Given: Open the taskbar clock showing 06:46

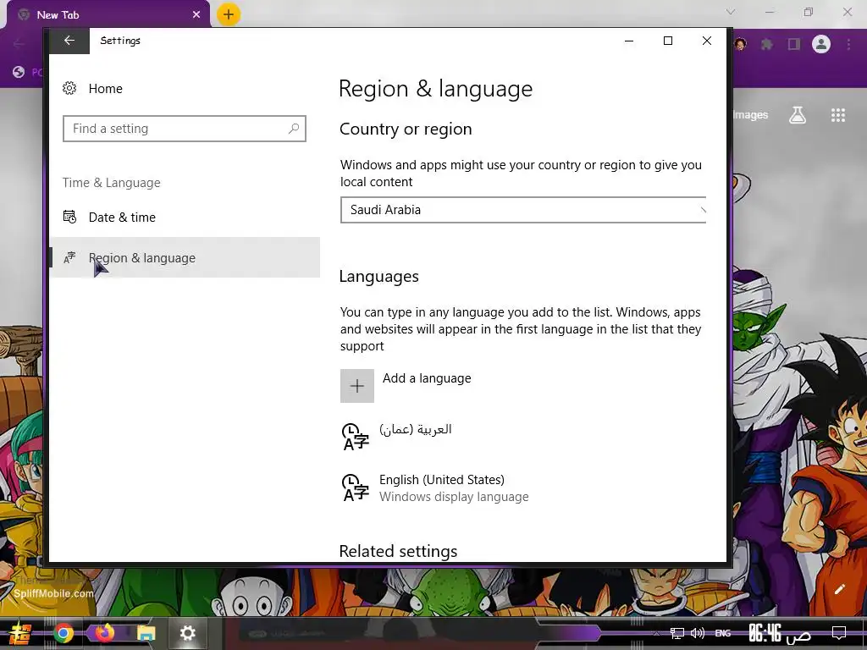Looking at the screenshot, I should click(x=780, y=633).
